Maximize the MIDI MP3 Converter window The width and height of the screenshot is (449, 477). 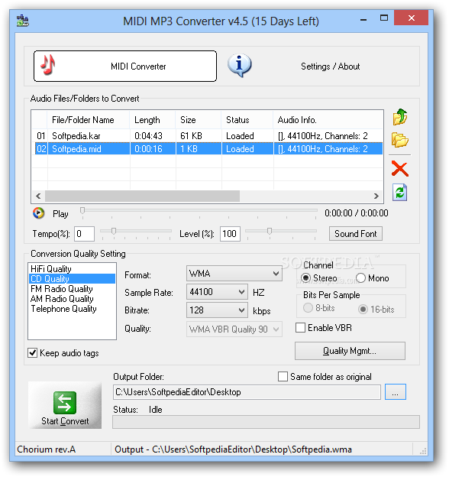(x=384, y=18)
